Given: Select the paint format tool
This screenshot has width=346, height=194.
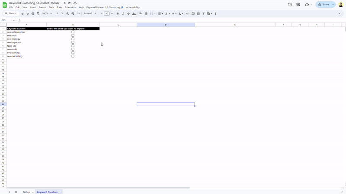Looking at the screenshot, I should pyautogui.click(x=38, y=14).
